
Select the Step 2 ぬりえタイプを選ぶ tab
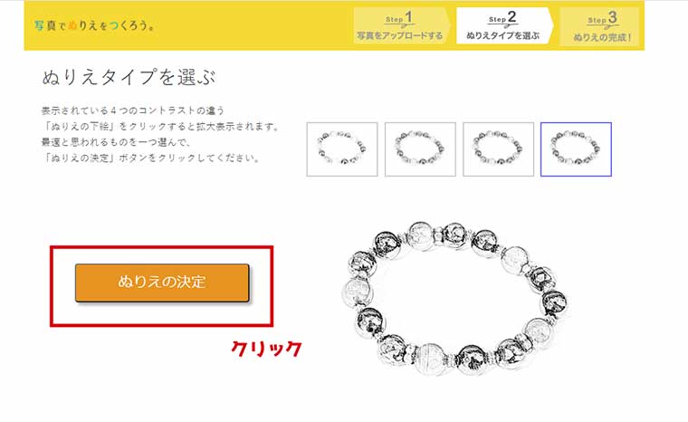coord(504,26)
